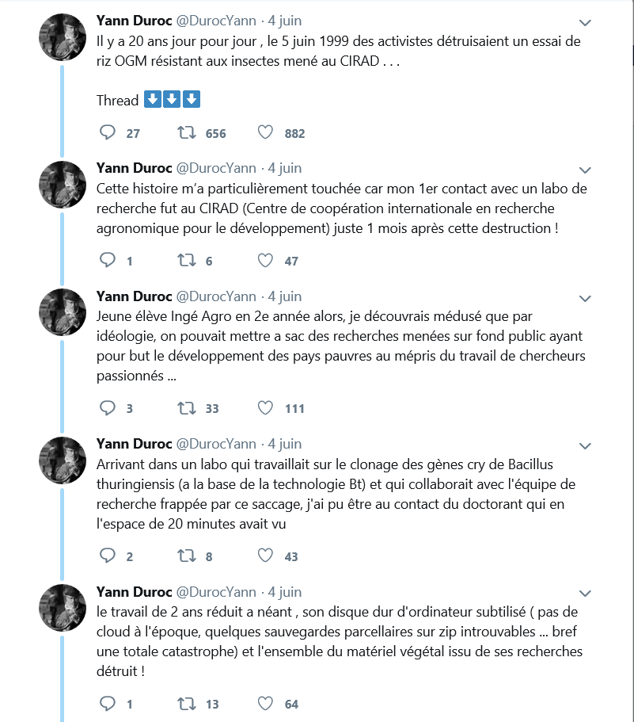Reply to the tweet about 5 juin 1999
The height and width of the screenshot is (722, 634).
click(x=108, y=132)
